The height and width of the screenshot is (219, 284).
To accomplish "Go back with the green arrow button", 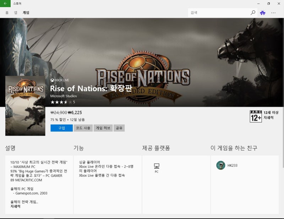I will 5,4.
